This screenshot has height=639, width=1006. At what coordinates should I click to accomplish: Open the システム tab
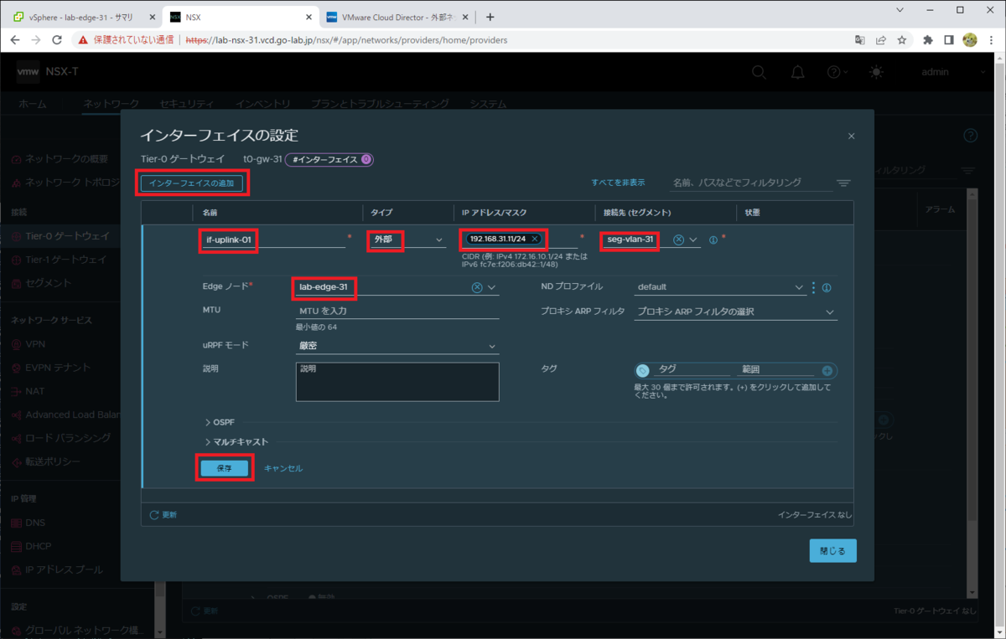click(x=488, y=104)
